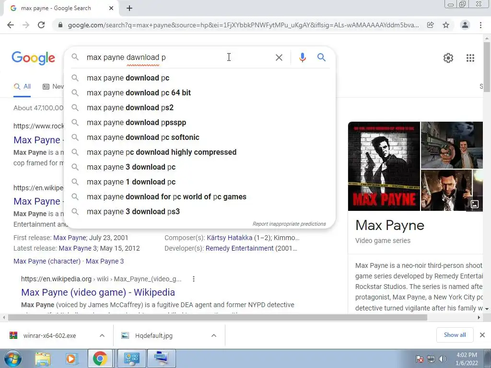Bookmark this page with the star icon
This screenshot has width=491, height=368.
(446, 25)
